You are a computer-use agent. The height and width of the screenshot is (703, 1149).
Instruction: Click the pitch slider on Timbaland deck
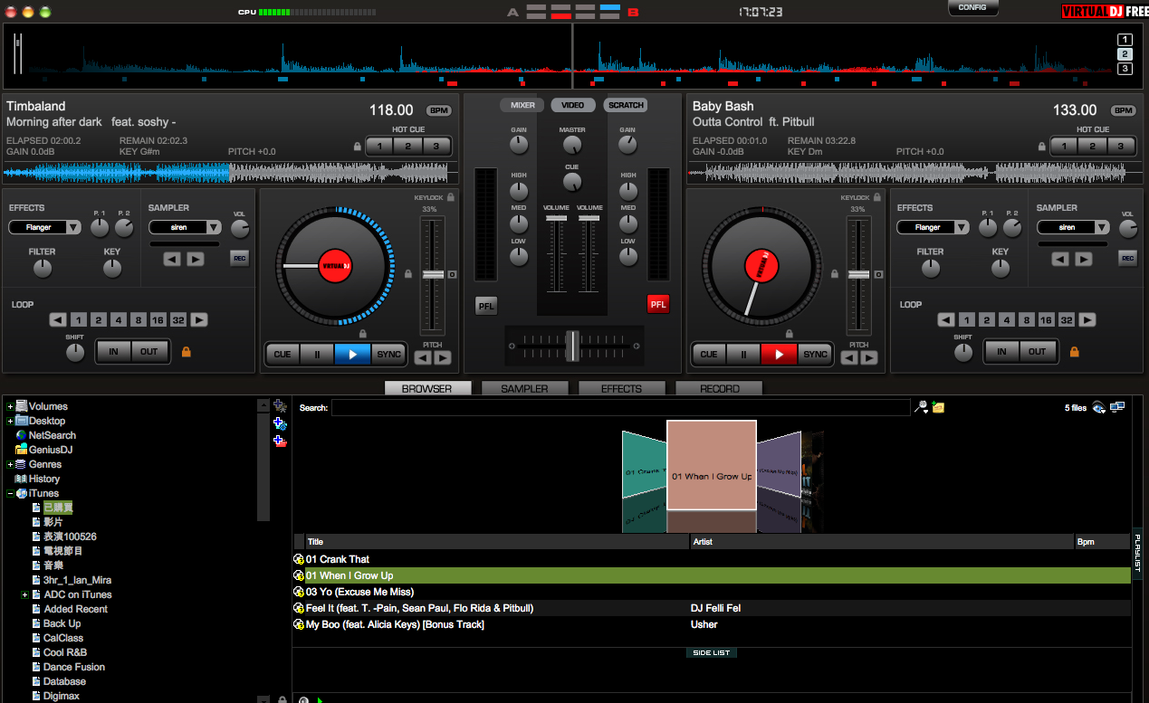pyautogui.click(x=433, y=274)
